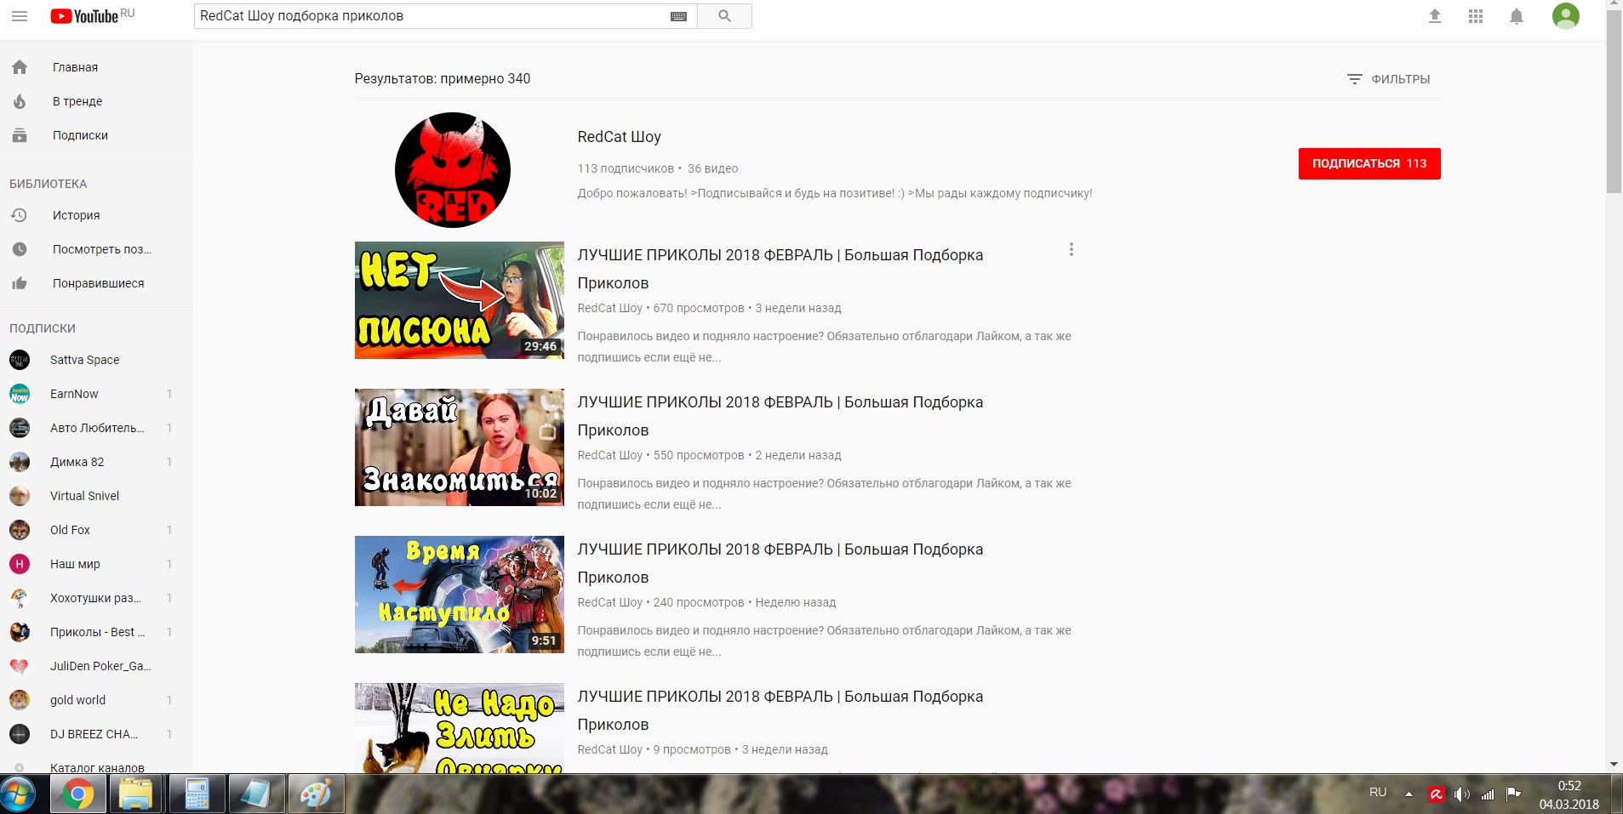Screen dimensions: 1623x814
Task: Click the watch later clock icon
Action: click(x=20, y=249)
